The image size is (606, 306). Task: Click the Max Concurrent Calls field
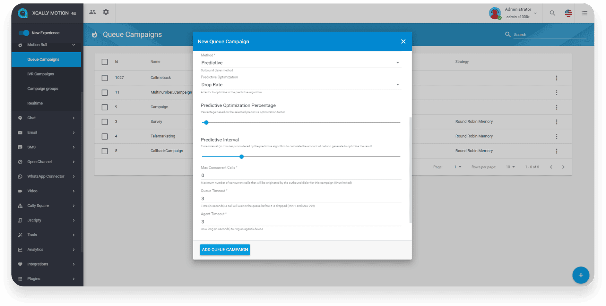coord(301,175)
